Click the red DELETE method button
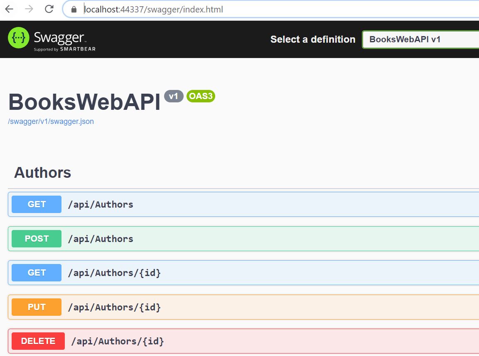 pyautogui.click(x=38, y=341)
